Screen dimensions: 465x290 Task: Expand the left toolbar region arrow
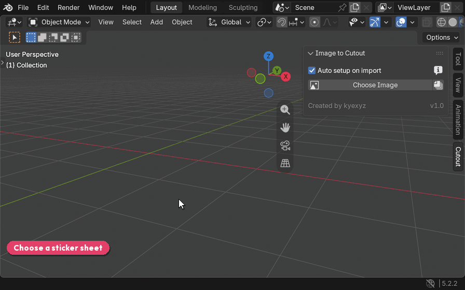[3, 63]
